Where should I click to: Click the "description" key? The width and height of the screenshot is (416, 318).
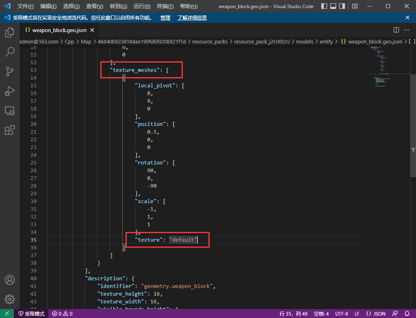[105, 279]
